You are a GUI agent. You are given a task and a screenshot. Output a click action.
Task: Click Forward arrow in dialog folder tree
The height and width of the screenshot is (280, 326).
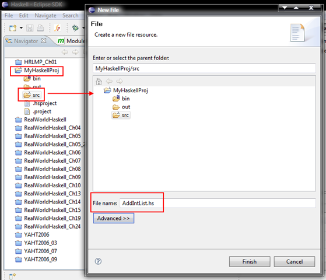120,81
